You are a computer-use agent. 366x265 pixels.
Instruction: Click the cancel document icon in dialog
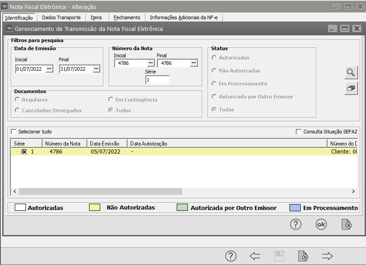(x=346, y=225)
